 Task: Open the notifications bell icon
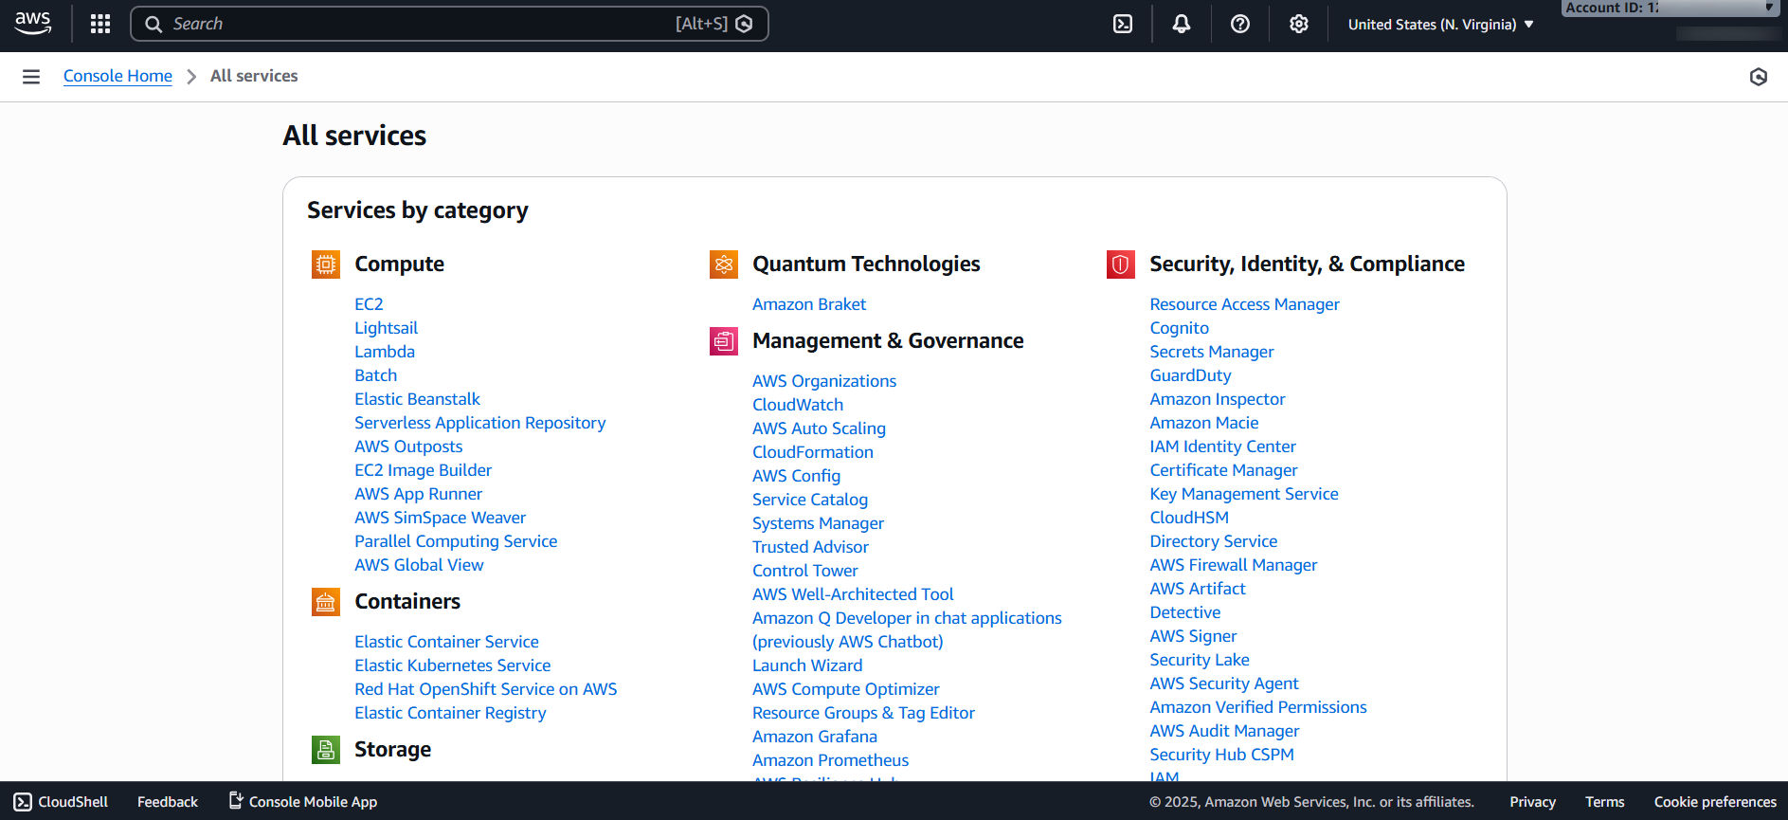1182,24
